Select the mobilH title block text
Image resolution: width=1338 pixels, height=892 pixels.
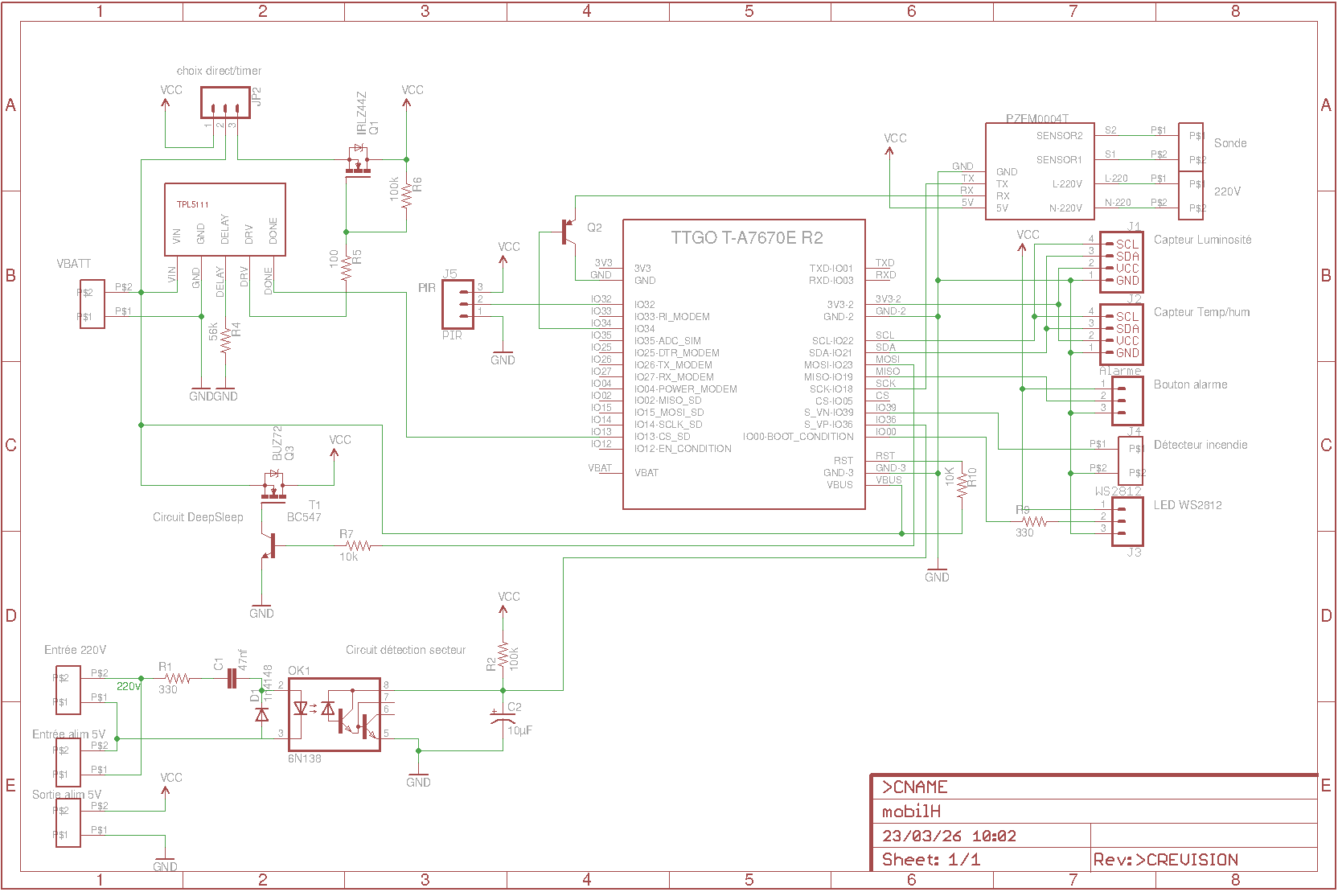point(911,812)
